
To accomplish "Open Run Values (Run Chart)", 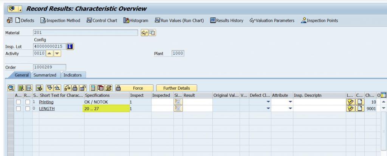I will point(179,20).
